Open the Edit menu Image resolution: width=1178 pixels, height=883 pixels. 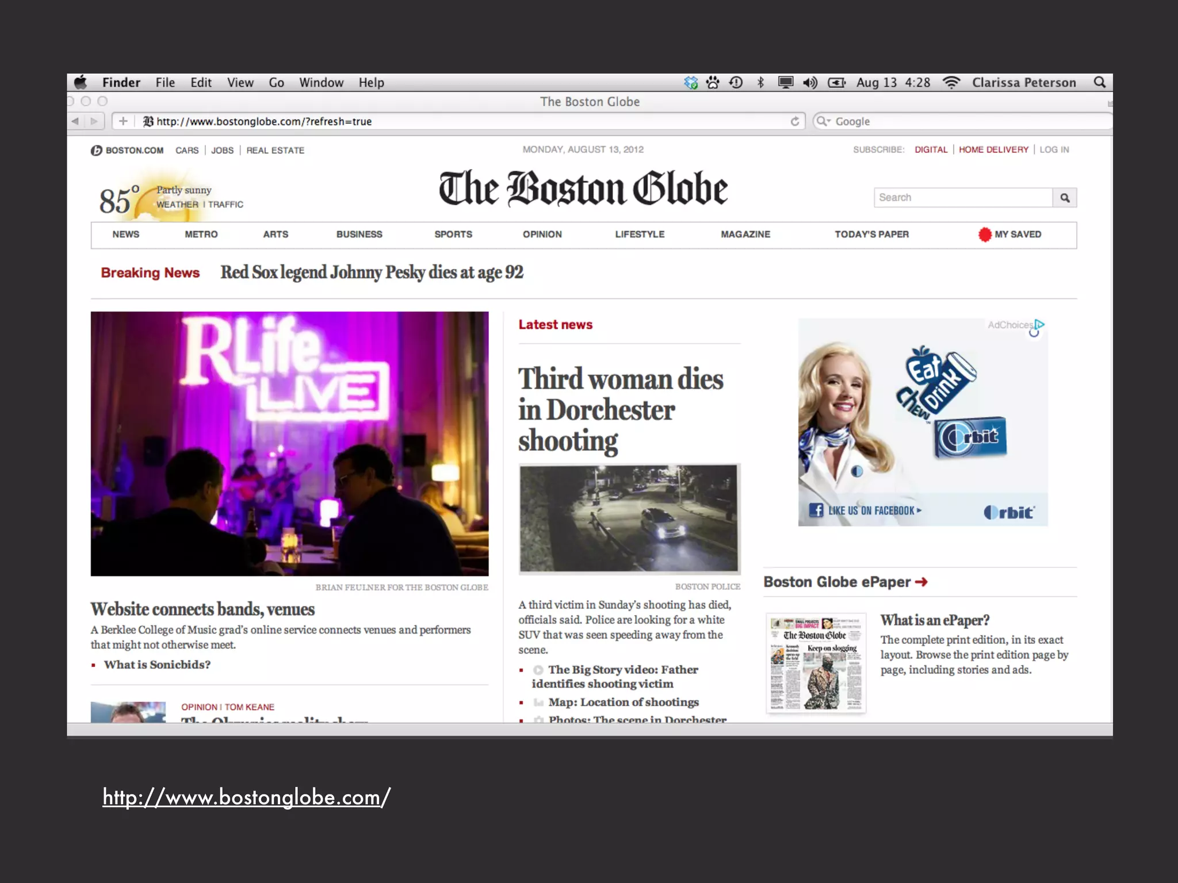[201, 83]
